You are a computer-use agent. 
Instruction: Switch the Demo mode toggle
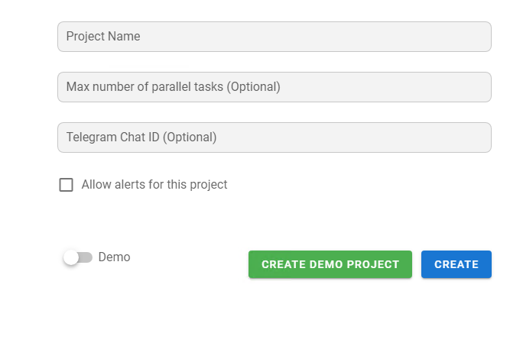tap(77, 258)
